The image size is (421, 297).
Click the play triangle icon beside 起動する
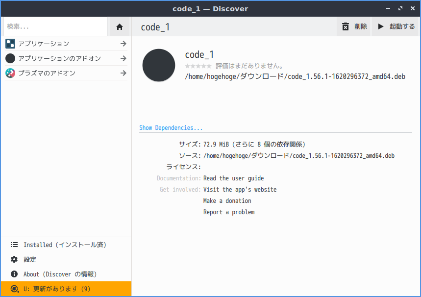381,26
